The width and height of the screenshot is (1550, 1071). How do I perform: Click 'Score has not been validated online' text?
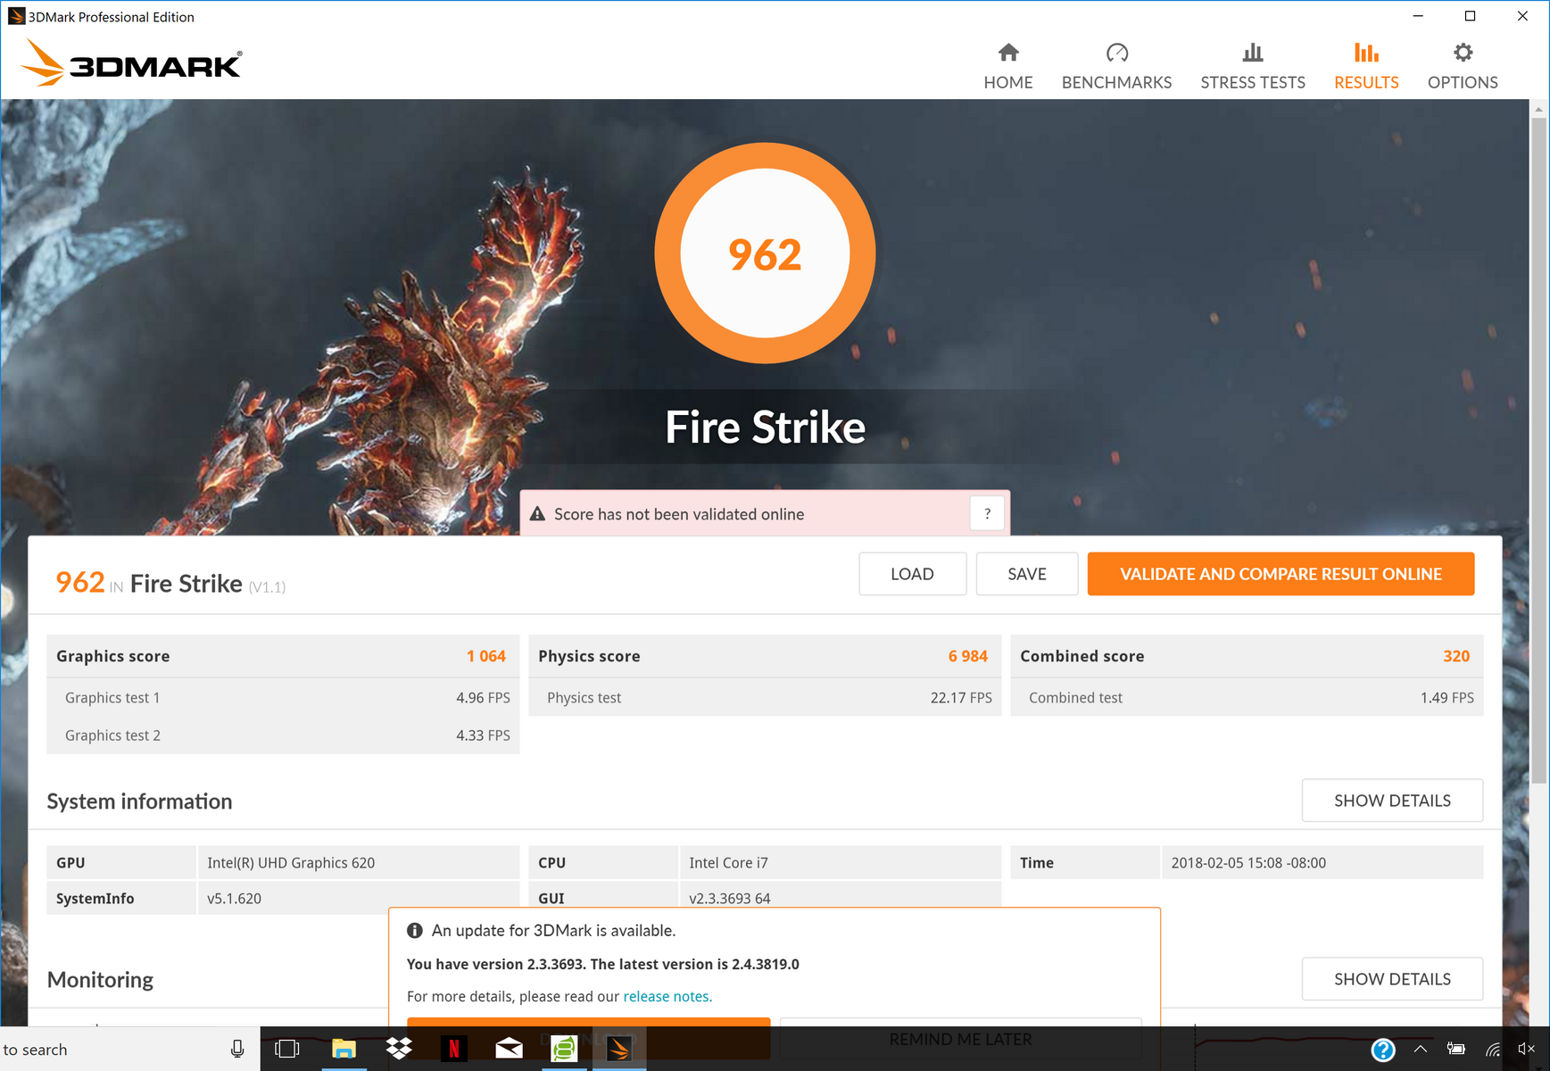click(679, 514)
